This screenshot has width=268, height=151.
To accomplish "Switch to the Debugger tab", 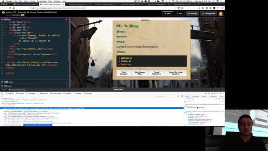I will coord(31,94).
